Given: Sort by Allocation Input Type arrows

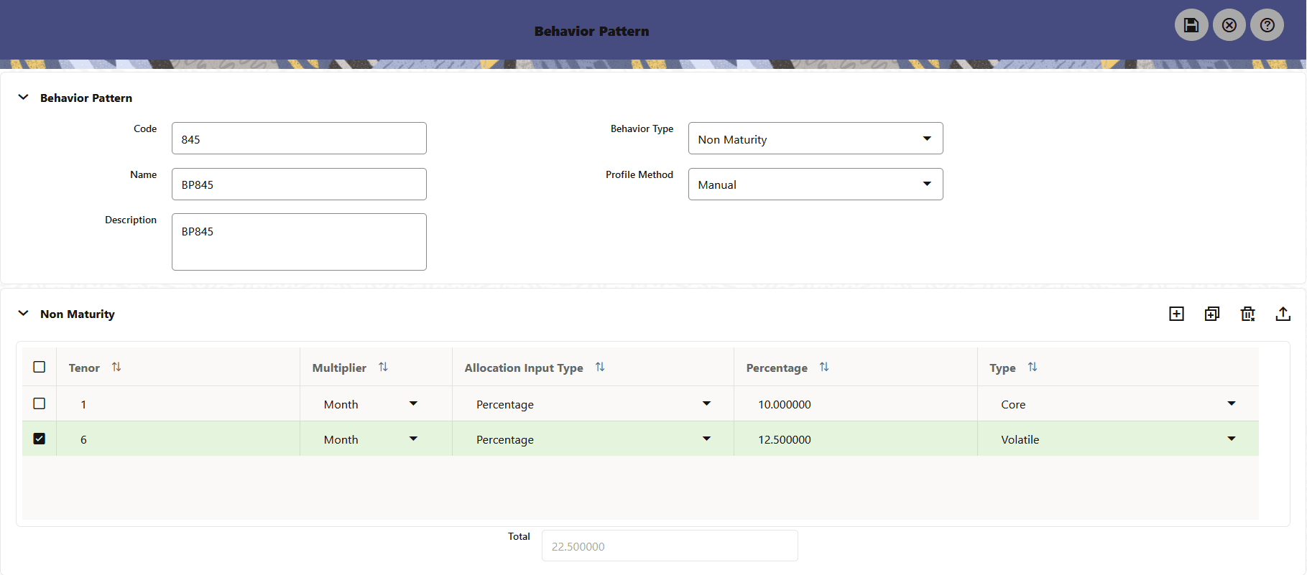Looking at the screenshot, I should click(x=600, y=367).
